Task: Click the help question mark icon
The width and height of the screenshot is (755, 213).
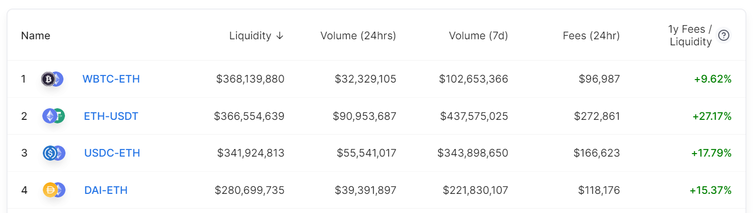Action: [x=724, y=35]
